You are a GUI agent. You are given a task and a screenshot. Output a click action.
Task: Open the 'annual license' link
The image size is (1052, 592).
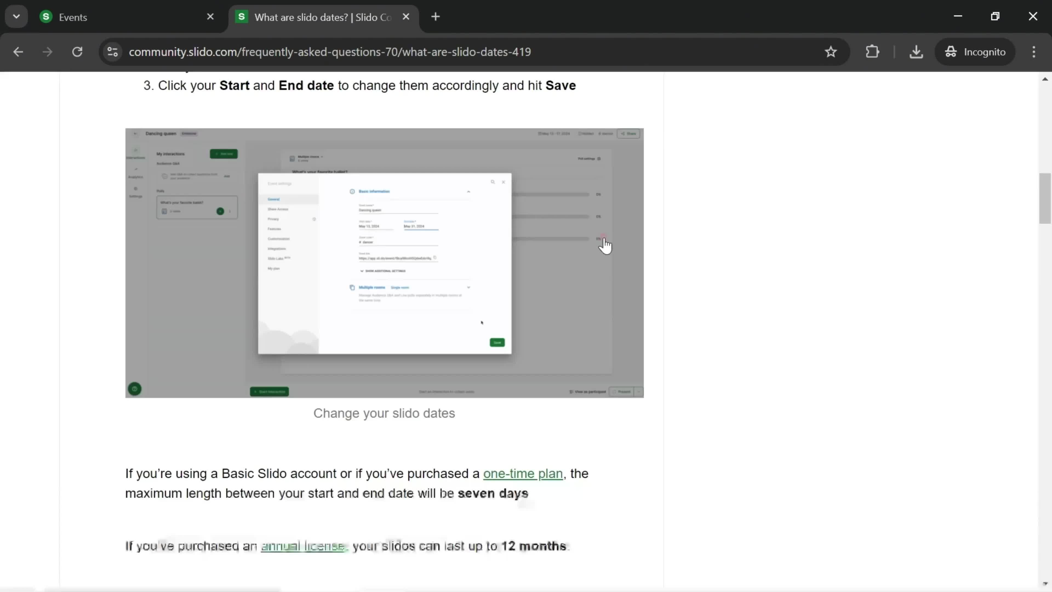(x=303, y=546)
